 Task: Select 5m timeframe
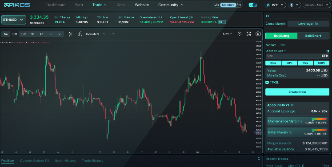15,34
